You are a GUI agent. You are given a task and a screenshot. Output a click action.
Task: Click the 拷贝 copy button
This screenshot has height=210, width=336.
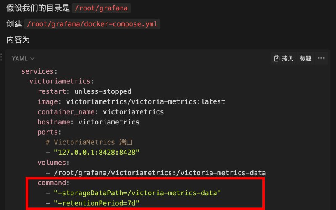click(283, 58)
